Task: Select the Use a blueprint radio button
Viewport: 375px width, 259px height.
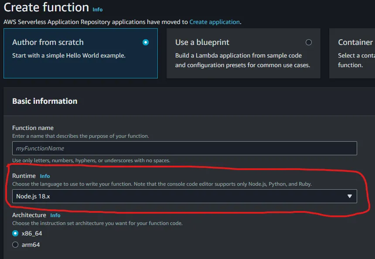Action: coord(309,42)
